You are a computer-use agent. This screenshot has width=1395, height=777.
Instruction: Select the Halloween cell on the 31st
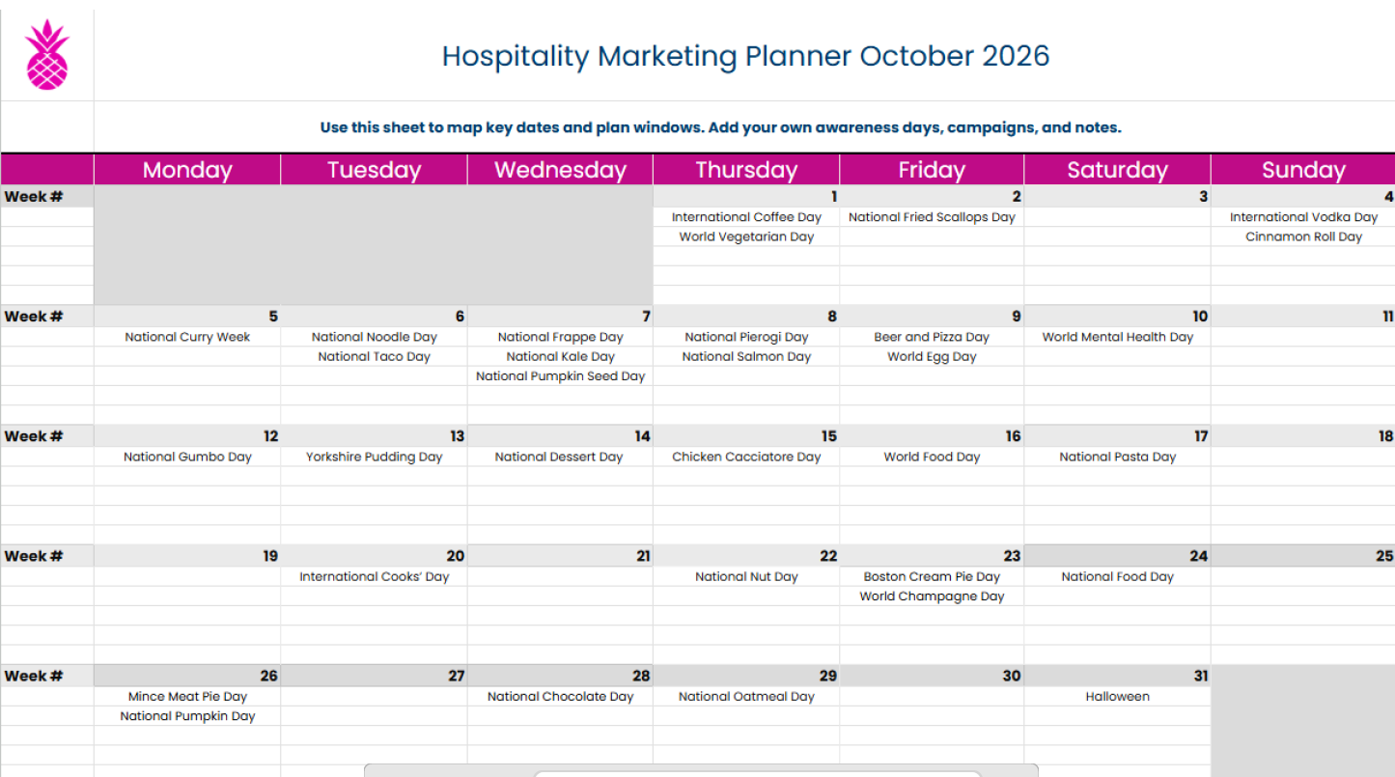(x=1117, y=696)
